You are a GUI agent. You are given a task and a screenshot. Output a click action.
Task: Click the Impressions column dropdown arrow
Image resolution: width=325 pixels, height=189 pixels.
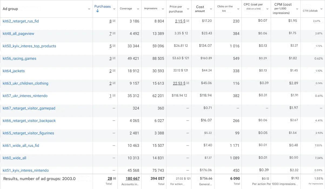163,9
